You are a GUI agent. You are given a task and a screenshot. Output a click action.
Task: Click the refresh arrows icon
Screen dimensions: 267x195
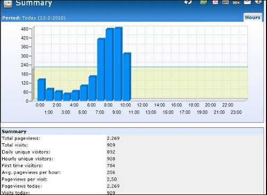tap(188, 2)
